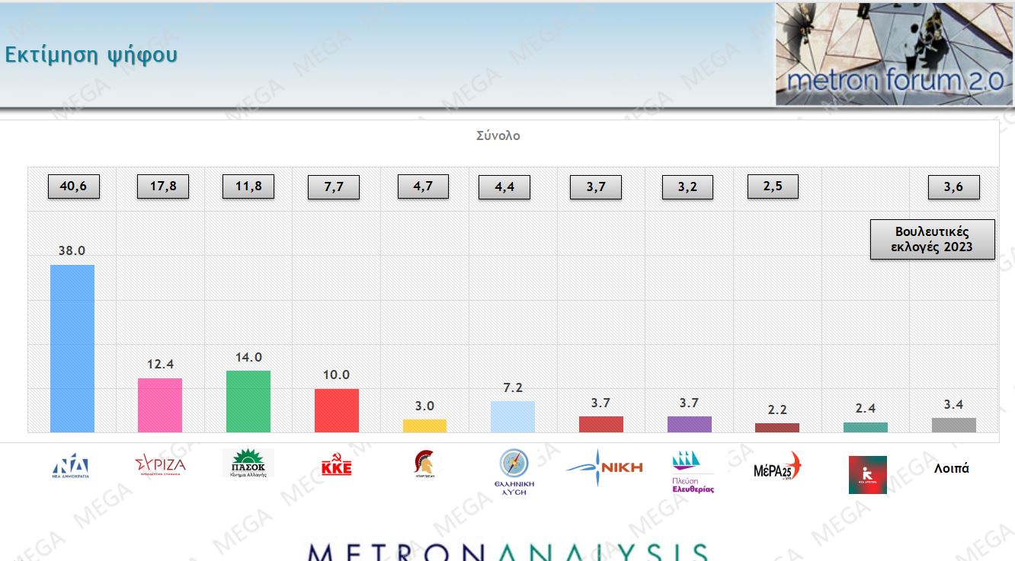1015x561 pixels.
Task: Click the 'Σύνολο' chart heading
Action: (498, 135)
